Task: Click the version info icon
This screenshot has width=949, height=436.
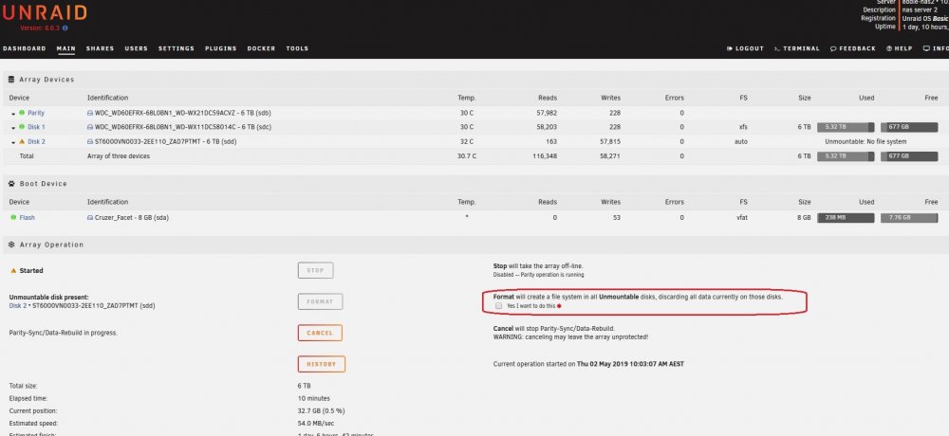Action: (65, 27)
